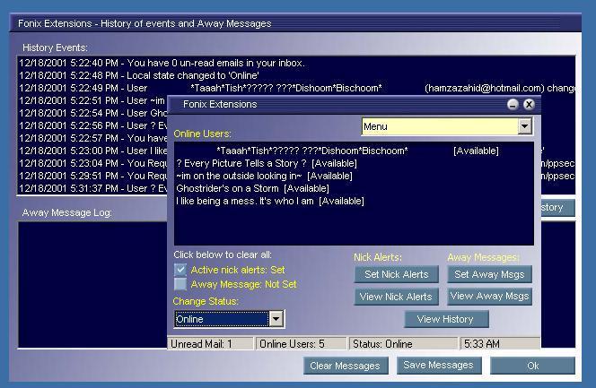596x388 pixels.
Task: Click the View History button
Action: [x=446, y=319]
